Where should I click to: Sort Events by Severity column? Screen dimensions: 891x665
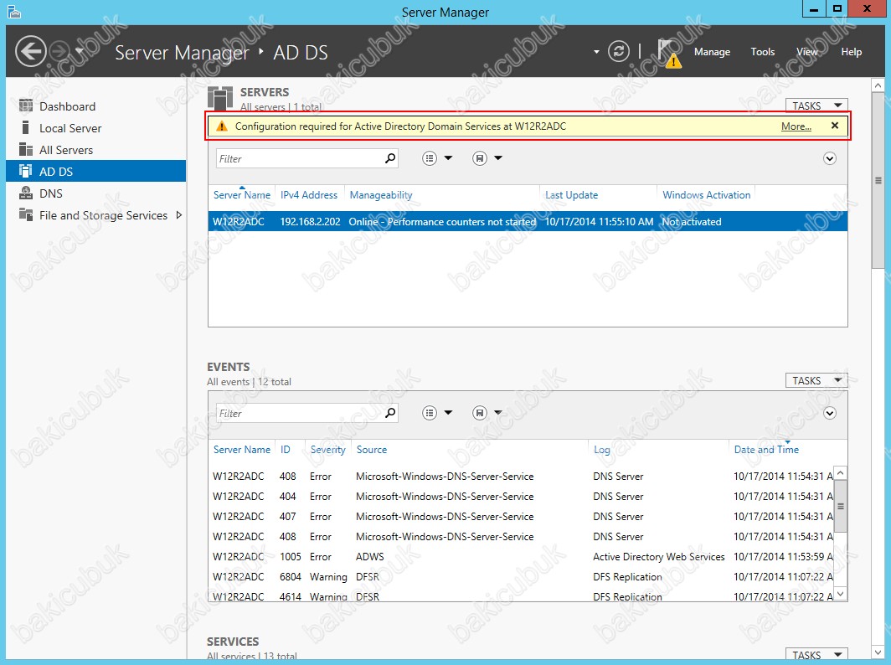click(328, 450)
